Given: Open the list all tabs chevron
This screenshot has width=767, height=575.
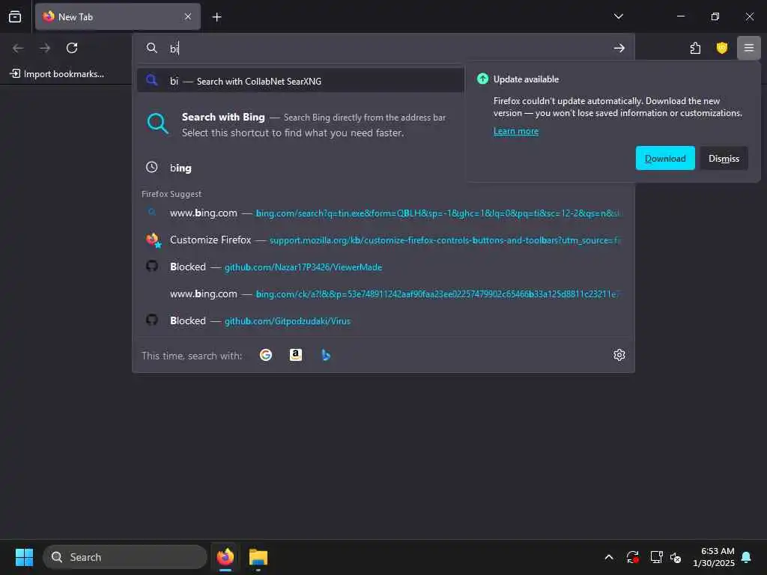Looking at the screenshot, I should coord(618,16).
